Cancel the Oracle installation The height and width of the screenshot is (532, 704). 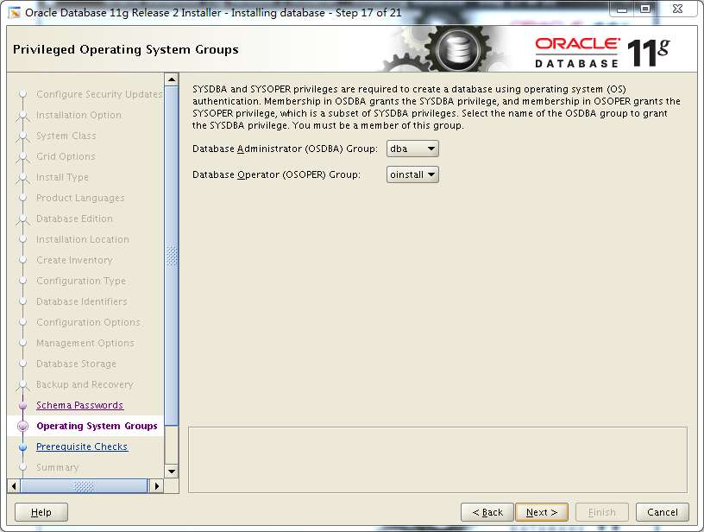[x=662, y=511]
